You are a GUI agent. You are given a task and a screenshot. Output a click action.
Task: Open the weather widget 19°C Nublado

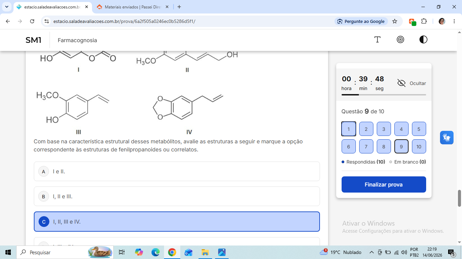point(341,252)
